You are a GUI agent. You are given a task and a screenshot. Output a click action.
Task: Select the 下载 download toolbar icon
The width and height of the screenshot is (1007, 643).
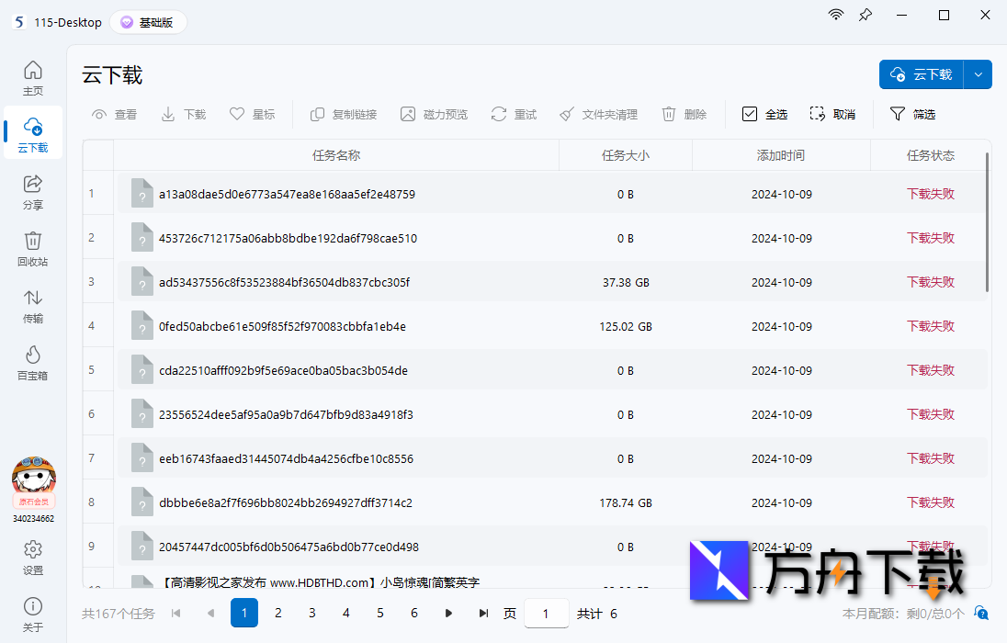pos(182,114)
